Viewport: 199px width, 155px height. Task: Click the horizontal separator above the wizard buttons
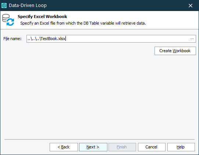(x=99, y=140)
